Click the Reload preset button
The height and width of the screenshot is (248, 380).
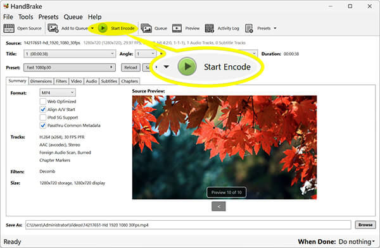tap(130, 67)
